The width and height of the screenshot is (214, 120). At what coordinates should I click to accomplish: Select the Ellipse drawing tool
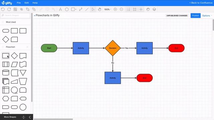point(67,9)
